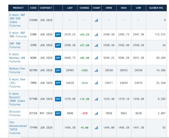Open Nikkei/Yen Futures link
Screen dimensions: 169x138
click(x=17, y=71)
